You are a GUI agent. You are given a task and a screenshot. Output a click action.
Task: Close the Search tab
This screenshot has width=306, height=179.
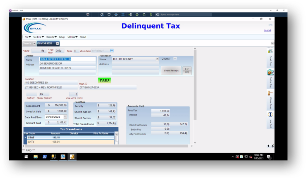[34, 43]
